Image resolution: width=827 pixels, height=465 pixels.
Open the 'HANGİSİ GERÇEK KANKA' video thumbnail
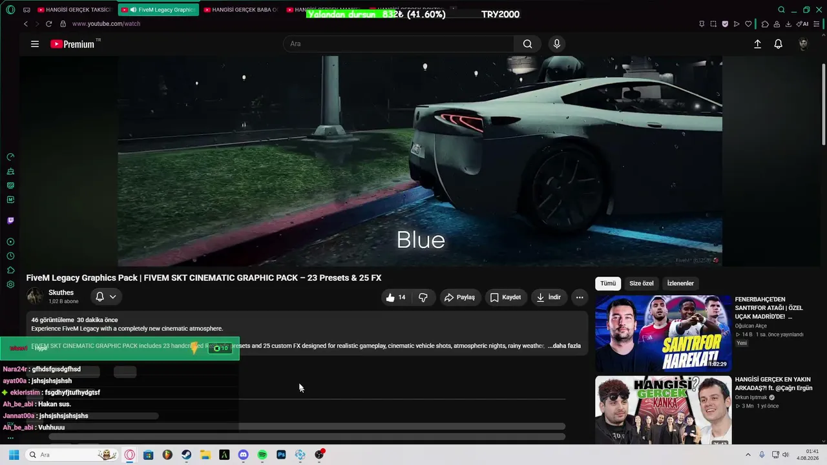(x=663, y=410)
